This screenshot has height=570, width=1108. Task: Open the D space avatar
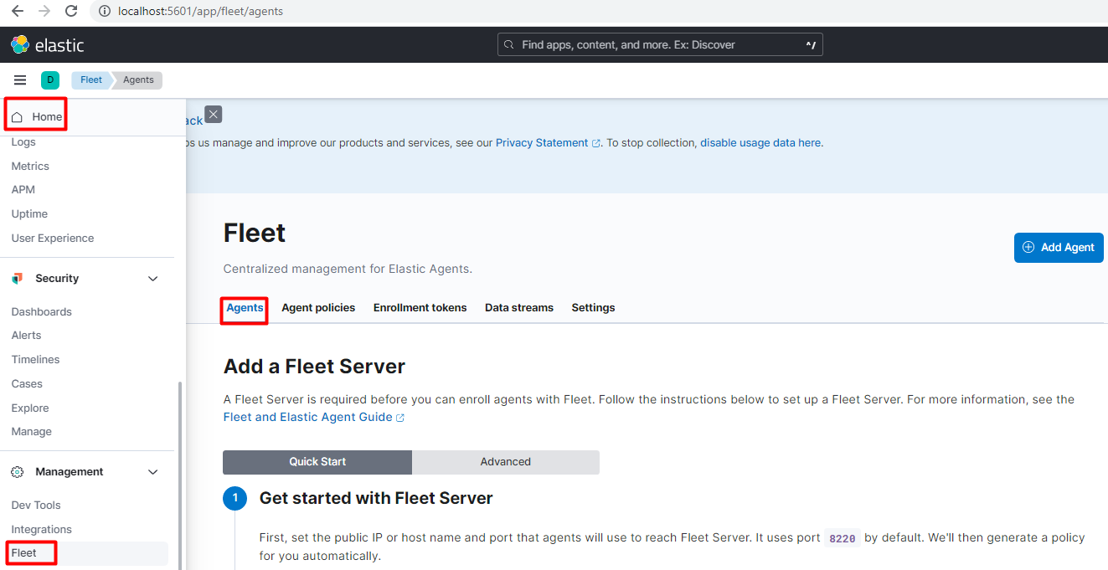(50, 80)
